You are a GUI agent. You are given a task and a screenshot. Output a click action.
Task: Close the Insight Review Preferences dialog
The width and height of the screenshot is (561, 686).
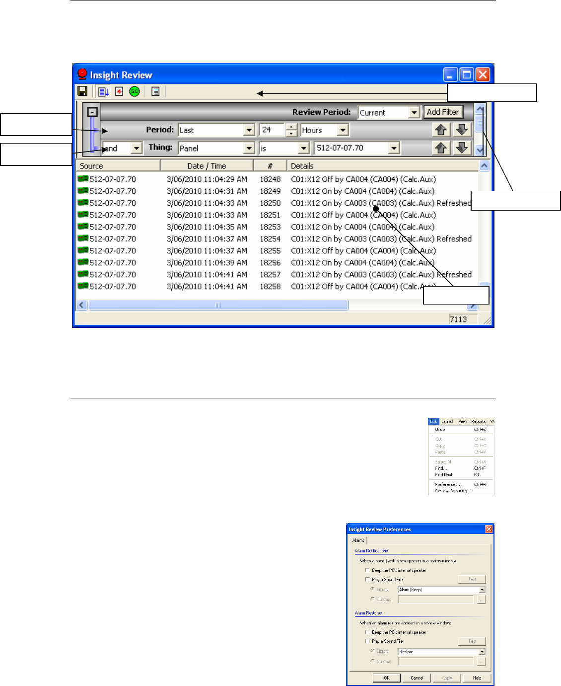click(489, 530)
